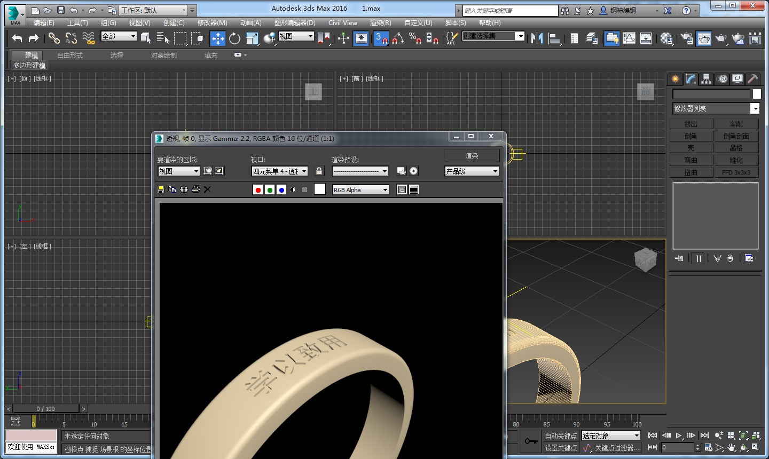Expand the render preset dropdown
The width and height of the screenshot is (769, 459).
[360, 171]
